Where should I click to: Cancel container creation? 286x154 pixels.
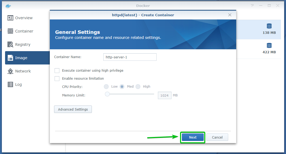pos(217,137)
